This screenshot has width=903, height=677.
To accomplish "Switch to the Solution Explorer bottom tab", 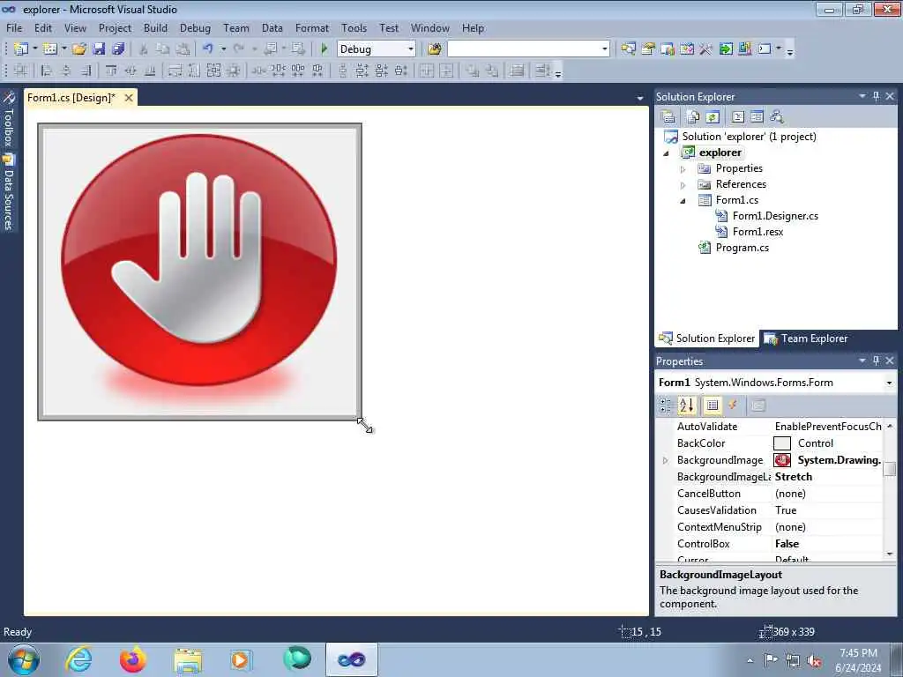I will [707, 338].
